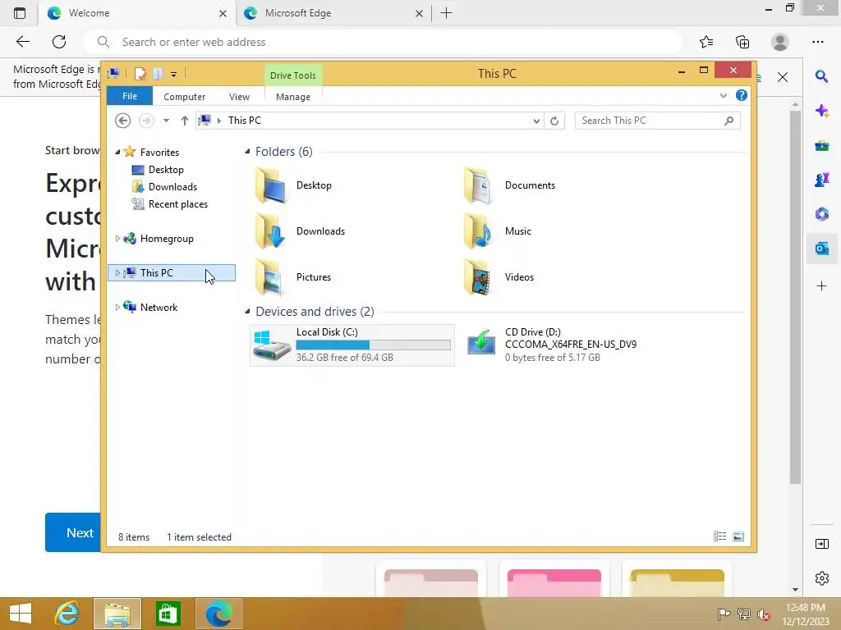
Task: Select CD Drive (D:) icon
Action: coord(480,343)
